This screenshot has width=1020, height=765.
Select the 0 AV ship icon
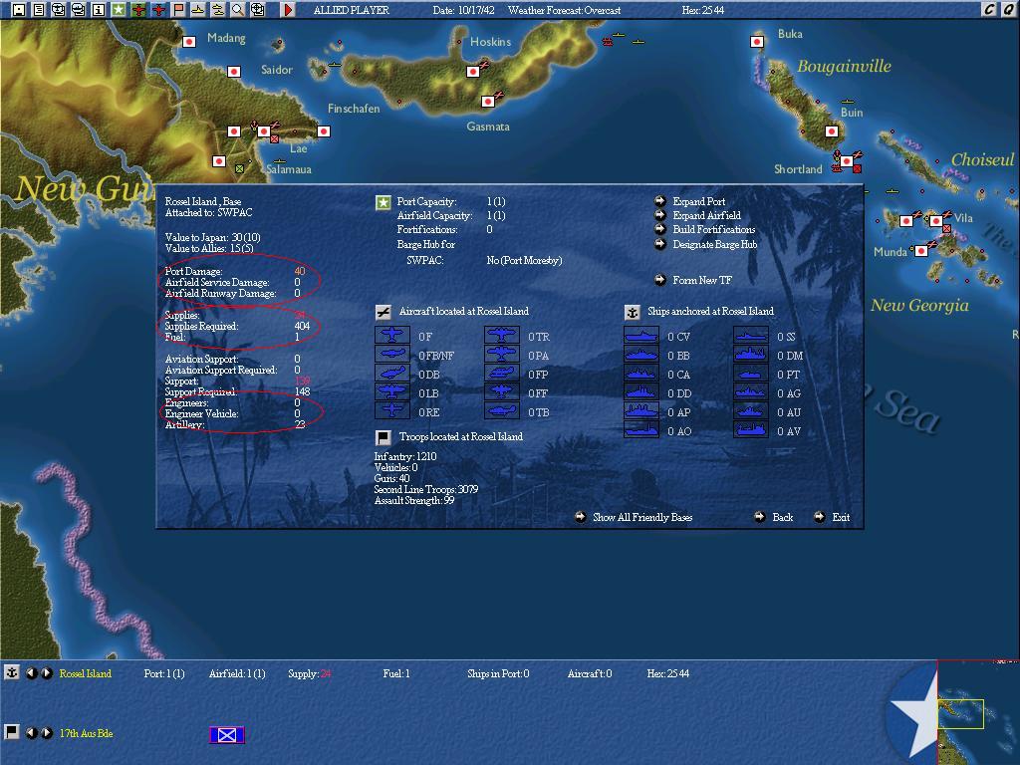tap(751, 430)
